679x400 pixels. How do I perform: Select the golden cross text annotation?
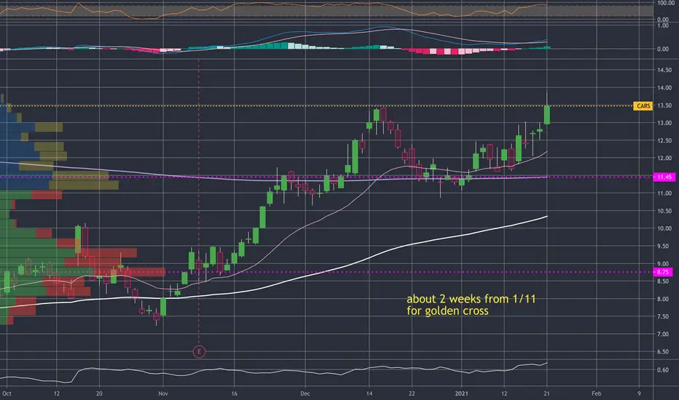coord(471,305)
